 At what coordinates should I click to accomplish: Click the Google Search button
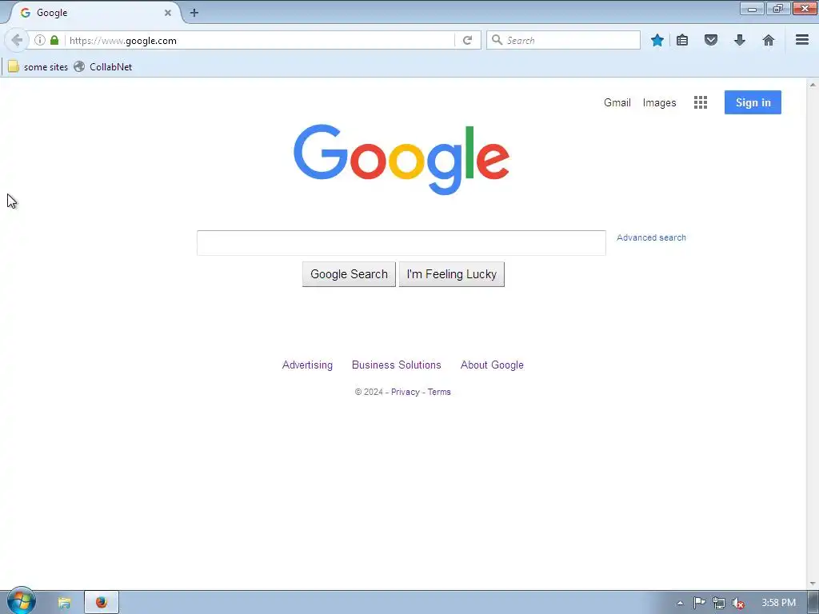click(349, 274)
